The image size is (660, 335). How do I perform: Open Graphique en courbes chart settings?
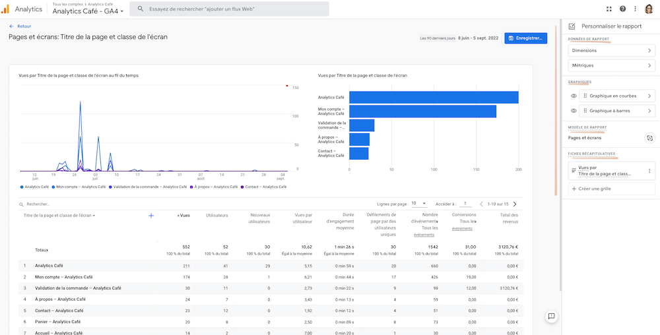617,96
